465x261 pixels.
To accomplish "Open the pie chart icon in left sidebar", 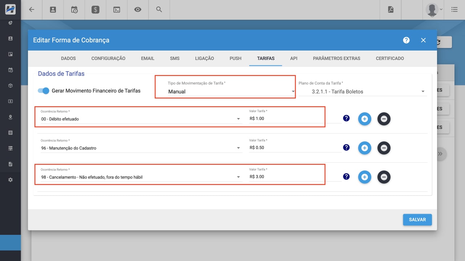I will (x=11, y=23).
